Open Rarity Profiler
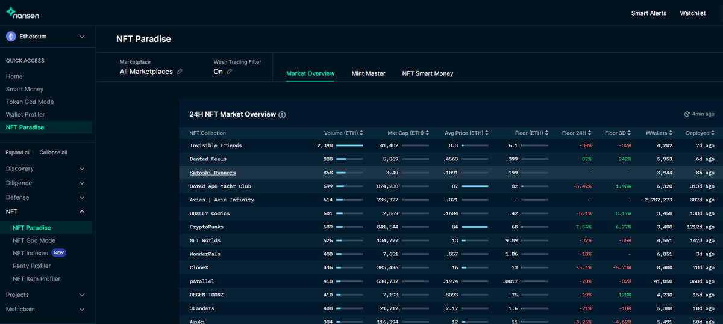The height and width of the screenshot is (324, 723). click(32, 266)
